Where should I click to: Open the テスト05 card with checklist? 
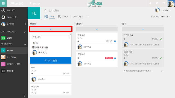(51, 90)
